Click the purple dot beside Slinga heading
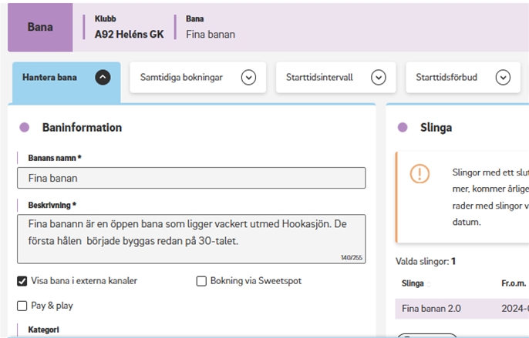The image size is (529, 338). (x=402, y=128)
